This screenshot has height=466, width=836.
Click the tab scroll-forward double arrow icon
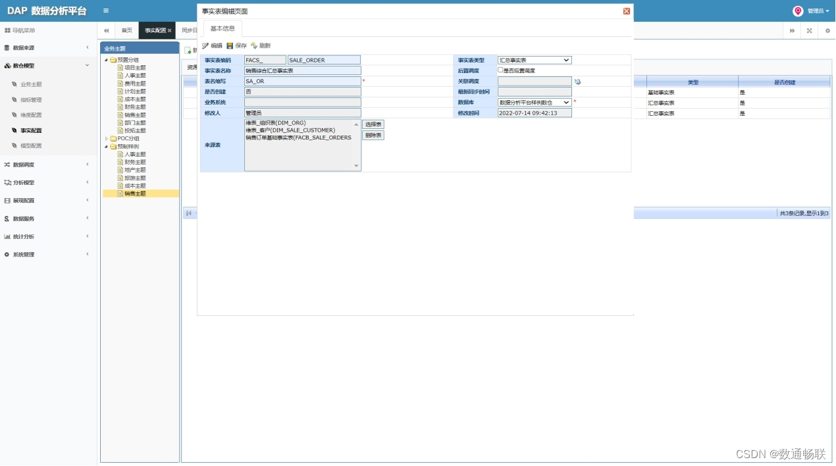click(793, 30)
